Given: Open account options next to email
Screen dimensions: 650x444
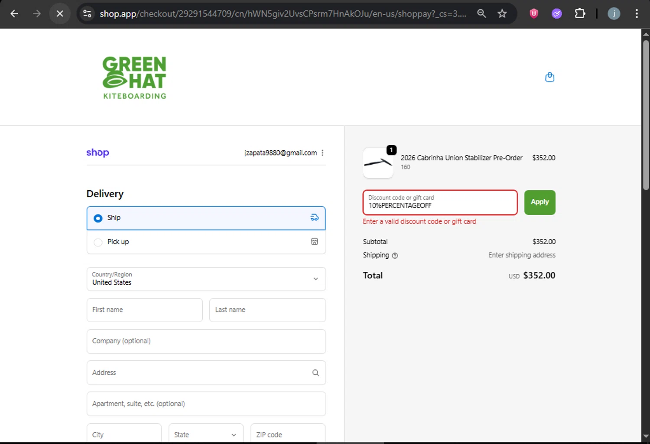Looking at the screenshot, I should 322,153.
